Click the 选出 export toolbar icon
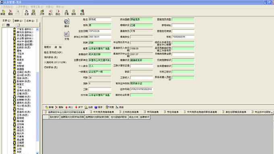This screenshot has height=154, width=274. click(x=58, y=12)
